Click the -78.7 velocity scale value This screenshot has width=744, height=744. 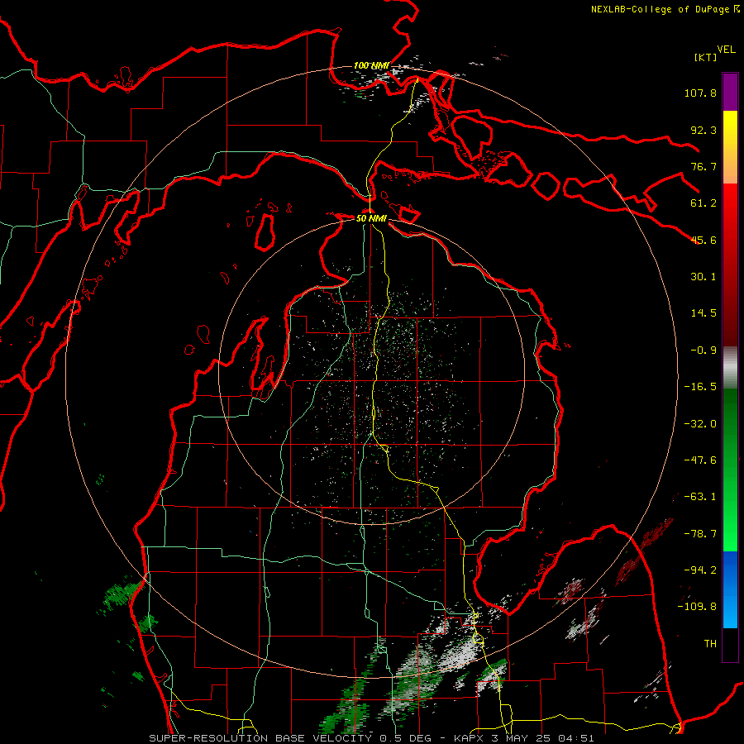tap(700, 534)
